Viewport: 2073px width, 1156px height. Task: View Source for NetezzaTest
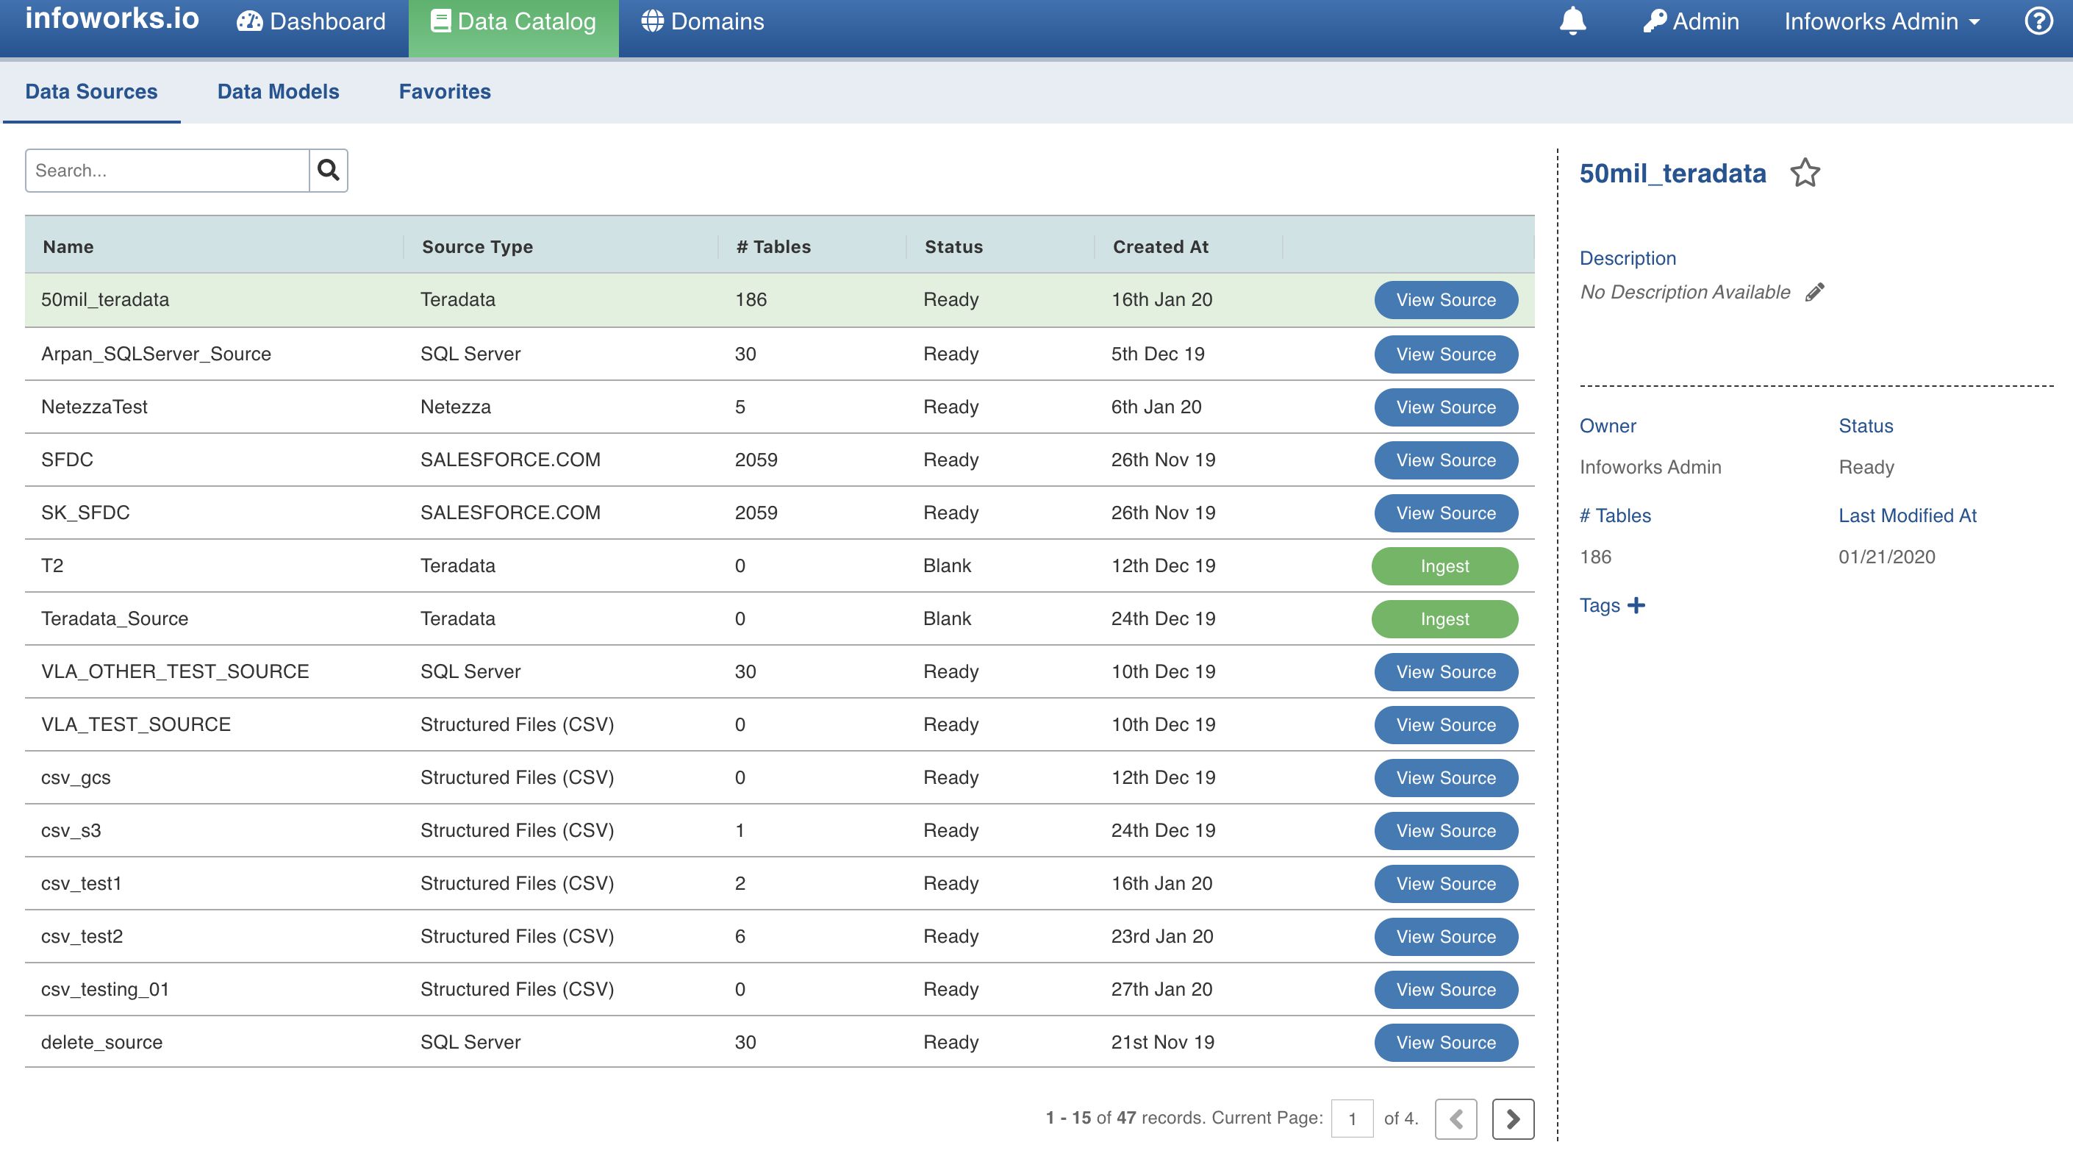coord(1446,407)
